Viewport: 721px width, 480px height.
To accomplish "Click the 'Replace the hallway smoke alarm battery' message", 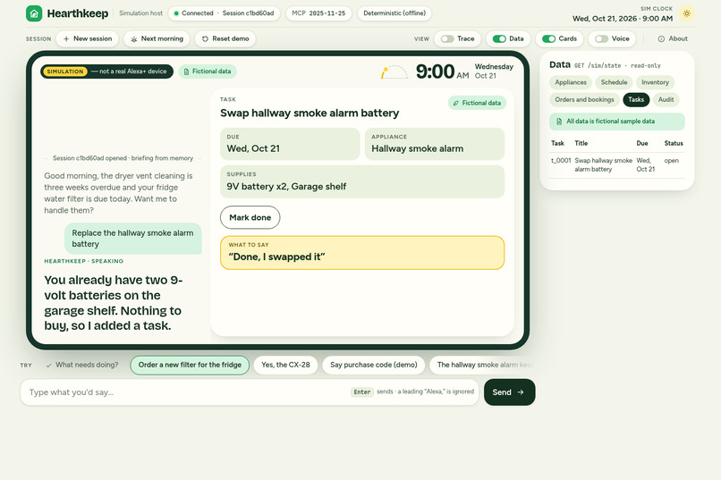I will coord(133,239).
